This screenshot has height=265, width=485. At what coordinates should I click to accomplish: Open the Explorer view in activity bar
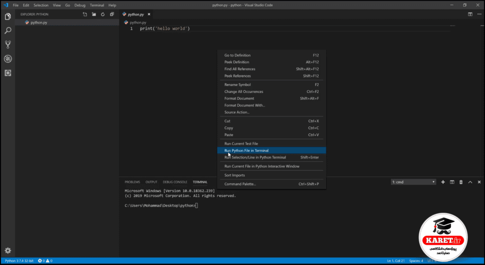[x=8, y=17]
